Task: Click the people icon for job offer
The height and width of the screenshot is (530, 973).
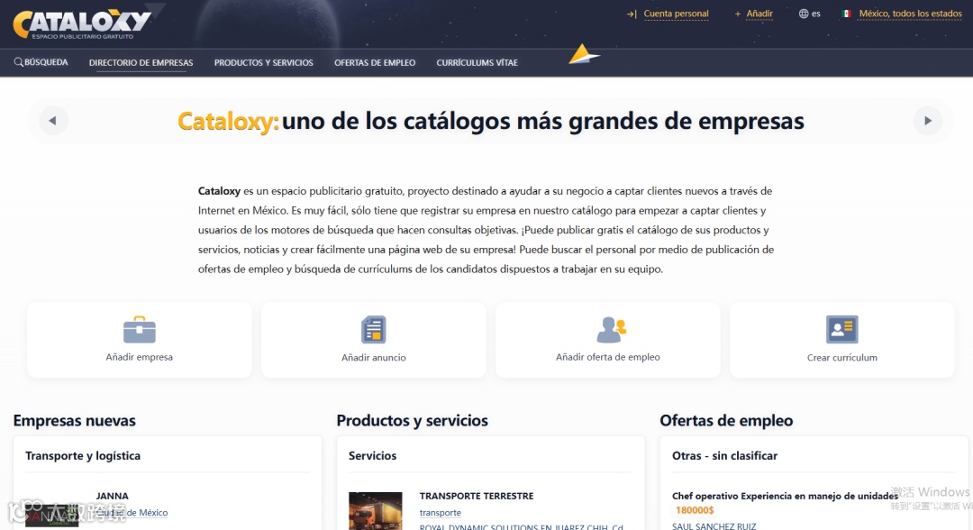Action: (x=611, y=330)
